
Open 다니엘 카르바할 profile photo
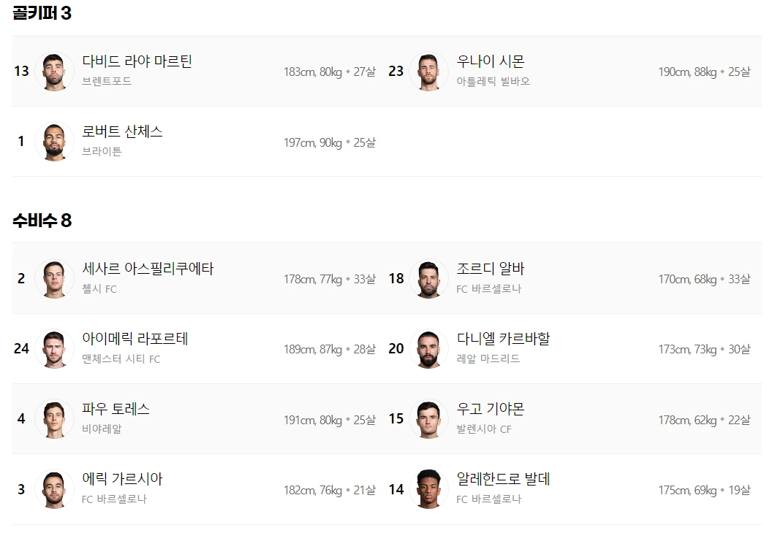(x=428, y=349)
